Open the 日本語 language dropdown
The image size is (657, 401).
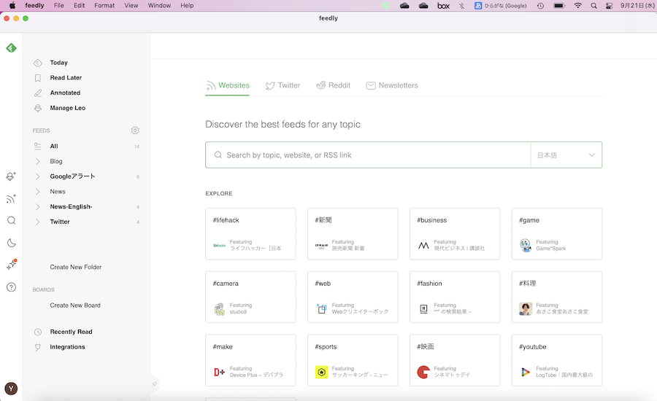tap(566, 155)
